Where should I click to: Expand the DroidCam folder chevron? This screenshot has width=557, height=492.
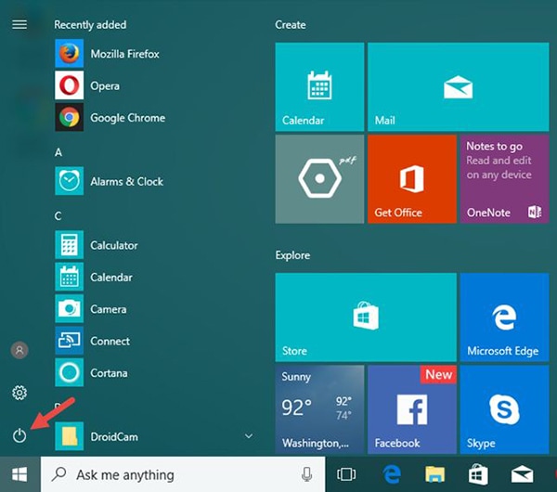[249, 436]
